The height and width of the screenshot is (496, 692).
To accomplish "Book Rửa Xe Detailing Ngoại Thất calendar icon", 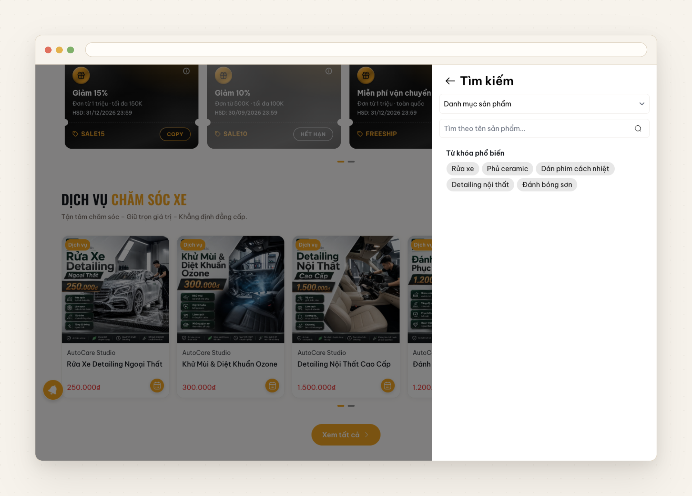I will (x=157, y=386).
